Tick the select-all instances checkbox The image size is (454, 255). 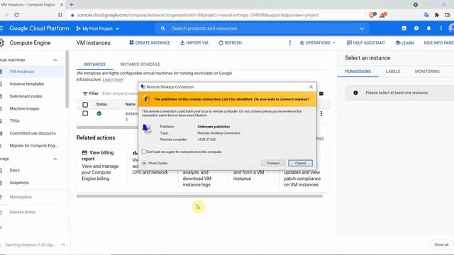pos(85,104)
